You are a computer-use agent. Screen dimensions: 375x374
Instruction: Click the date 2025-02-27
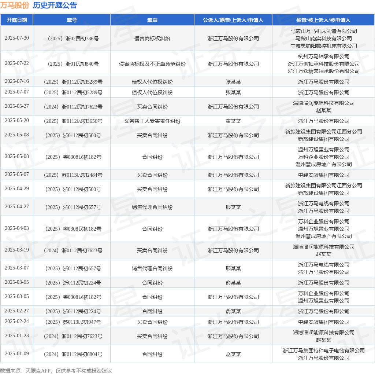[17, 311]
